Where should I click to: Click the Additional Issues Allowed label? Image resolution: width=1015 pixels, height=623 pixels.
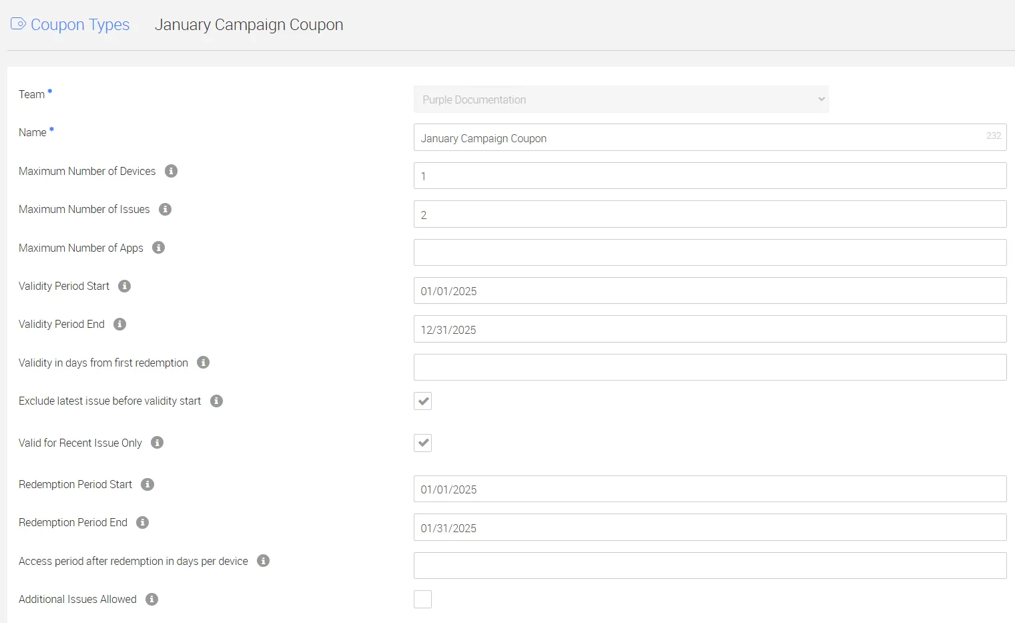[77, 599]
